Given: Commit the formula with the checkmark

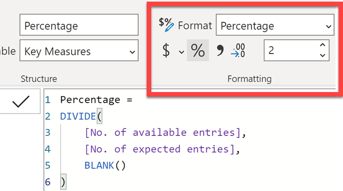Looking at the screenshot, I should click(x=21, y=102).
